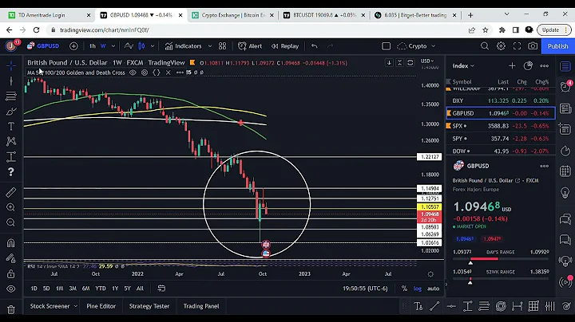The height and width of the screenshot is (322, 575).
Task: Click the zoom out icon in sidebar
Action: pyautogui.click(x=11, y=222)
